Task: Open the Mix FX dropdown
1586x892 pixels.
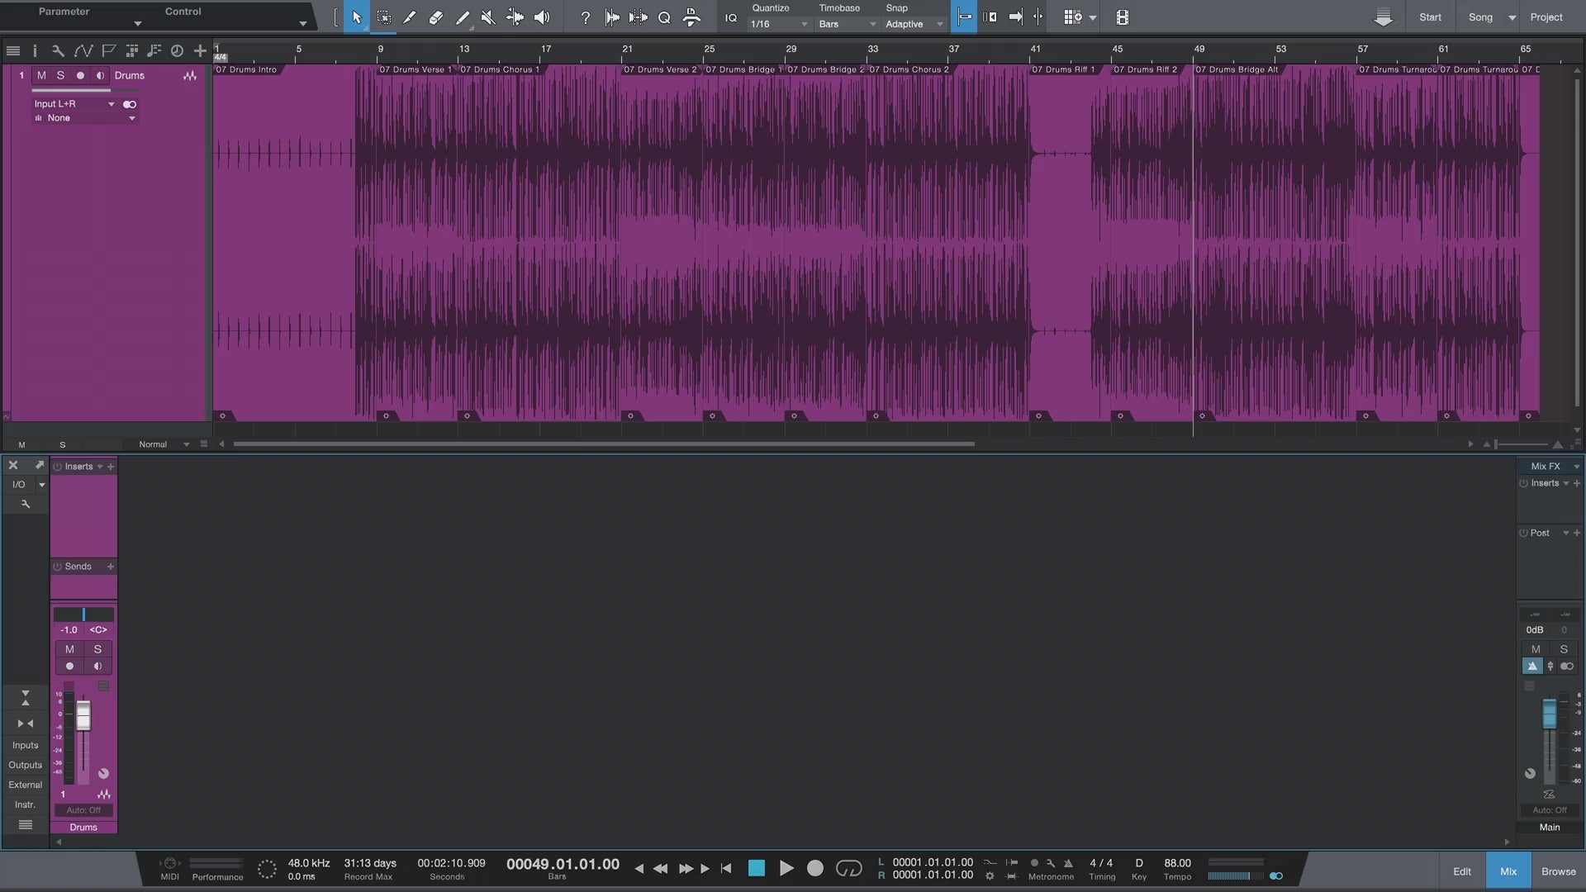Action: [1550, 467]
